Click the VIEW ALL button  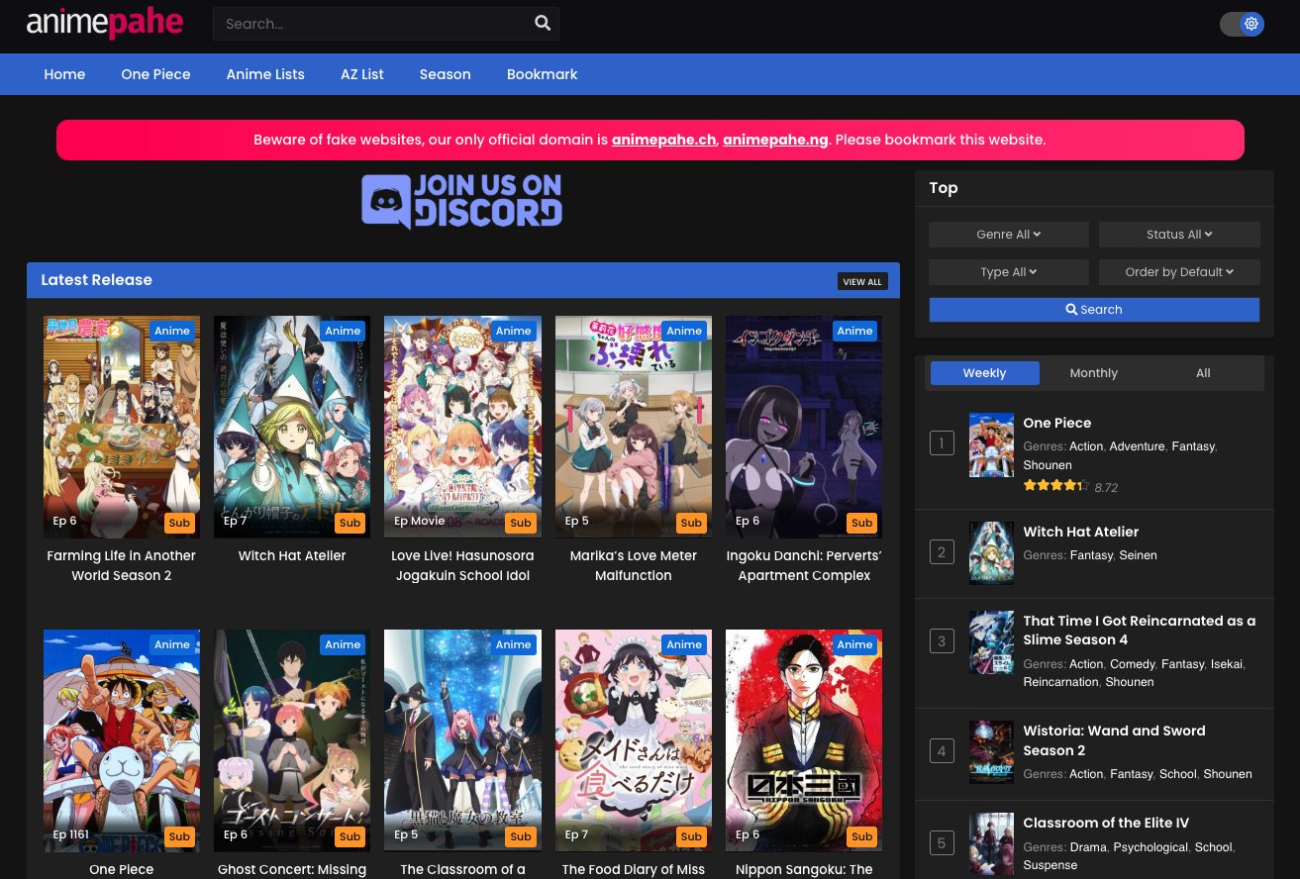862,282
